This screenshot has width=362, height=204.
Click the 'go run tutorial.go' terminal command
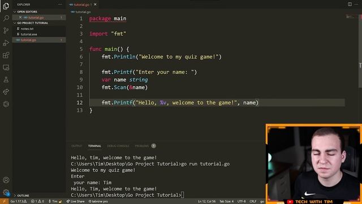[x=205, y=164]
